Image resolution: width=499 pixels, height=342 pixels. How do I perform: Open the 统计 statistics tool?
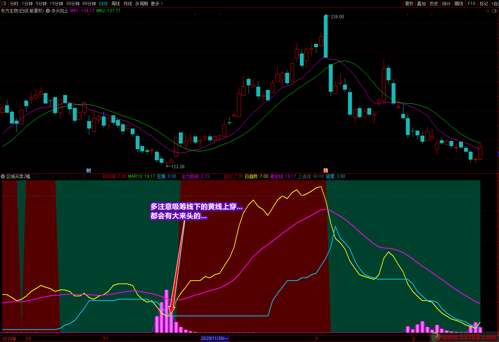click(446, 4)
